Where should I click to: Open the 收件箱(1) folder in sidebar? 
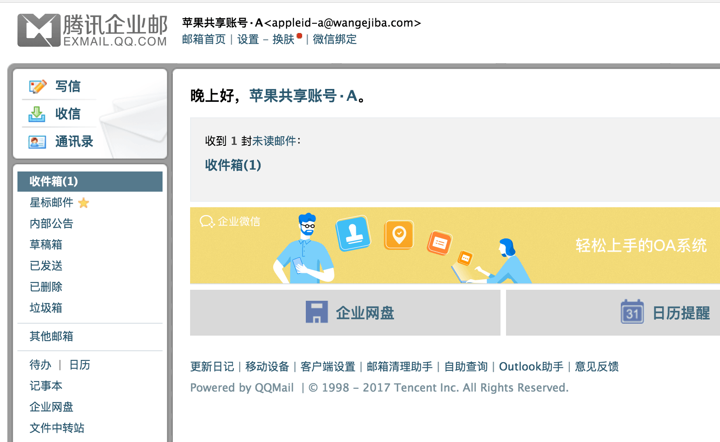54,182
